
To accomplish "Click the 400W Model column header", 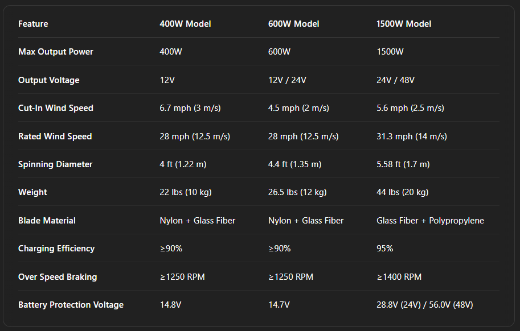I will click(185, 24).
